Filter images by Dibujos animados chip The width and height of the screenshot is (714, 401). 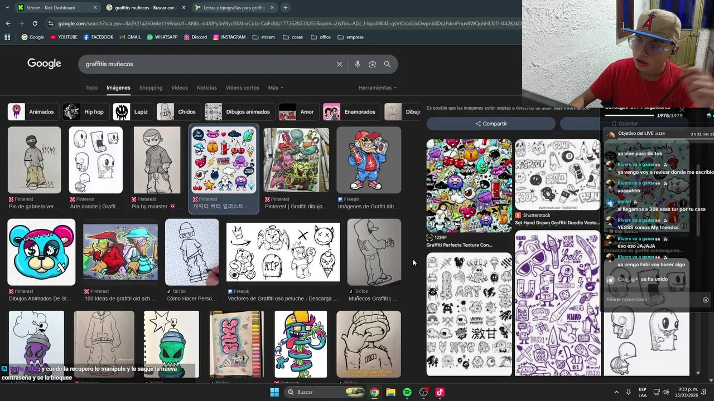[x=239, y=112]
